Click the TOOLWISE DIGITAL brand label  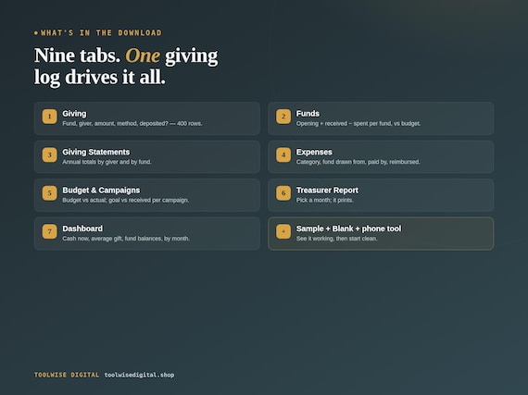click(67, 375)
